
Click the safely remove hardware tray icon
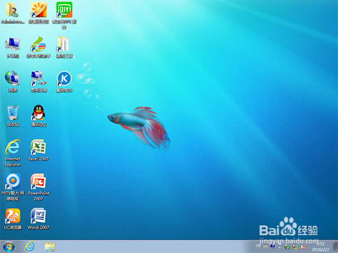coord(287,247)
